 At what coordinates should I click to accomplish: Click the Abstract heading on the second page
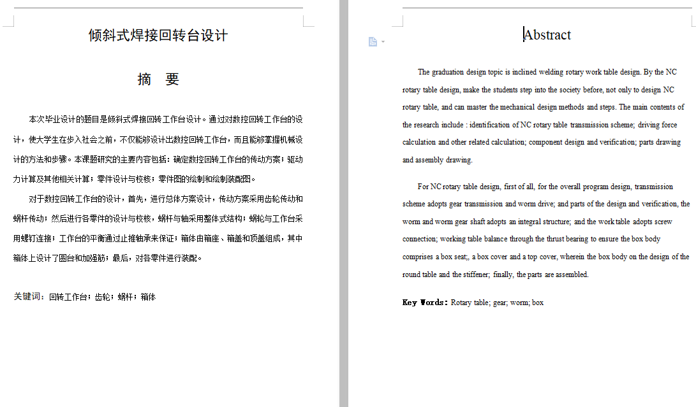tap(547, 35)
